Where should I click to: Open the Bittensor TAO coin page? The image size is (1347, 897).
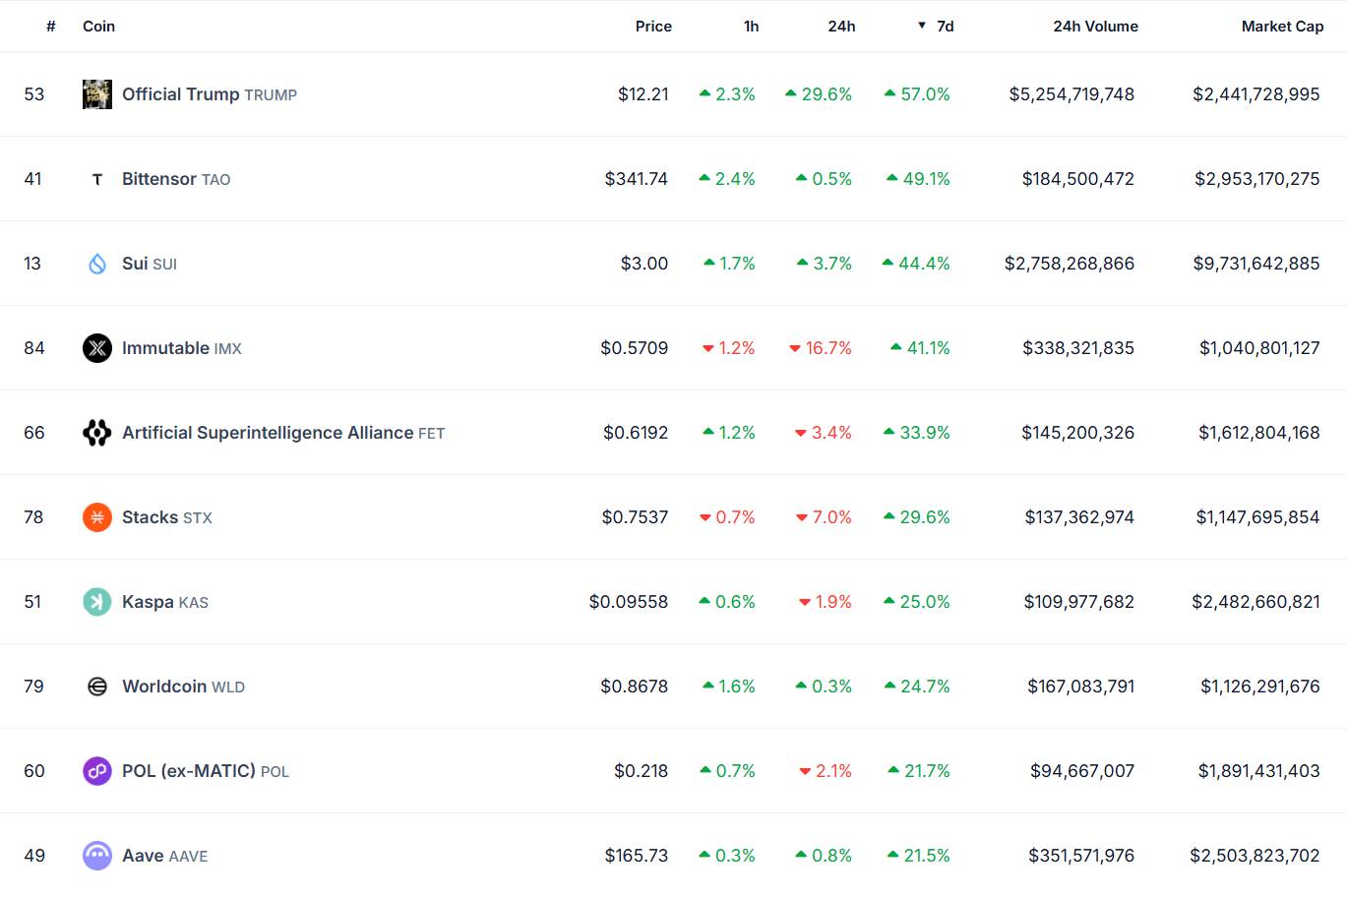coord(176,179)
